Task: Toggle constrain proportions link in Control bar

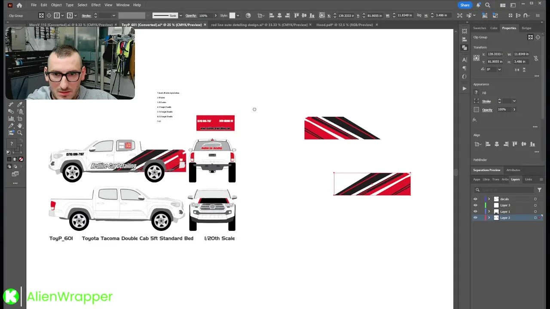Action: pos(419,15)
